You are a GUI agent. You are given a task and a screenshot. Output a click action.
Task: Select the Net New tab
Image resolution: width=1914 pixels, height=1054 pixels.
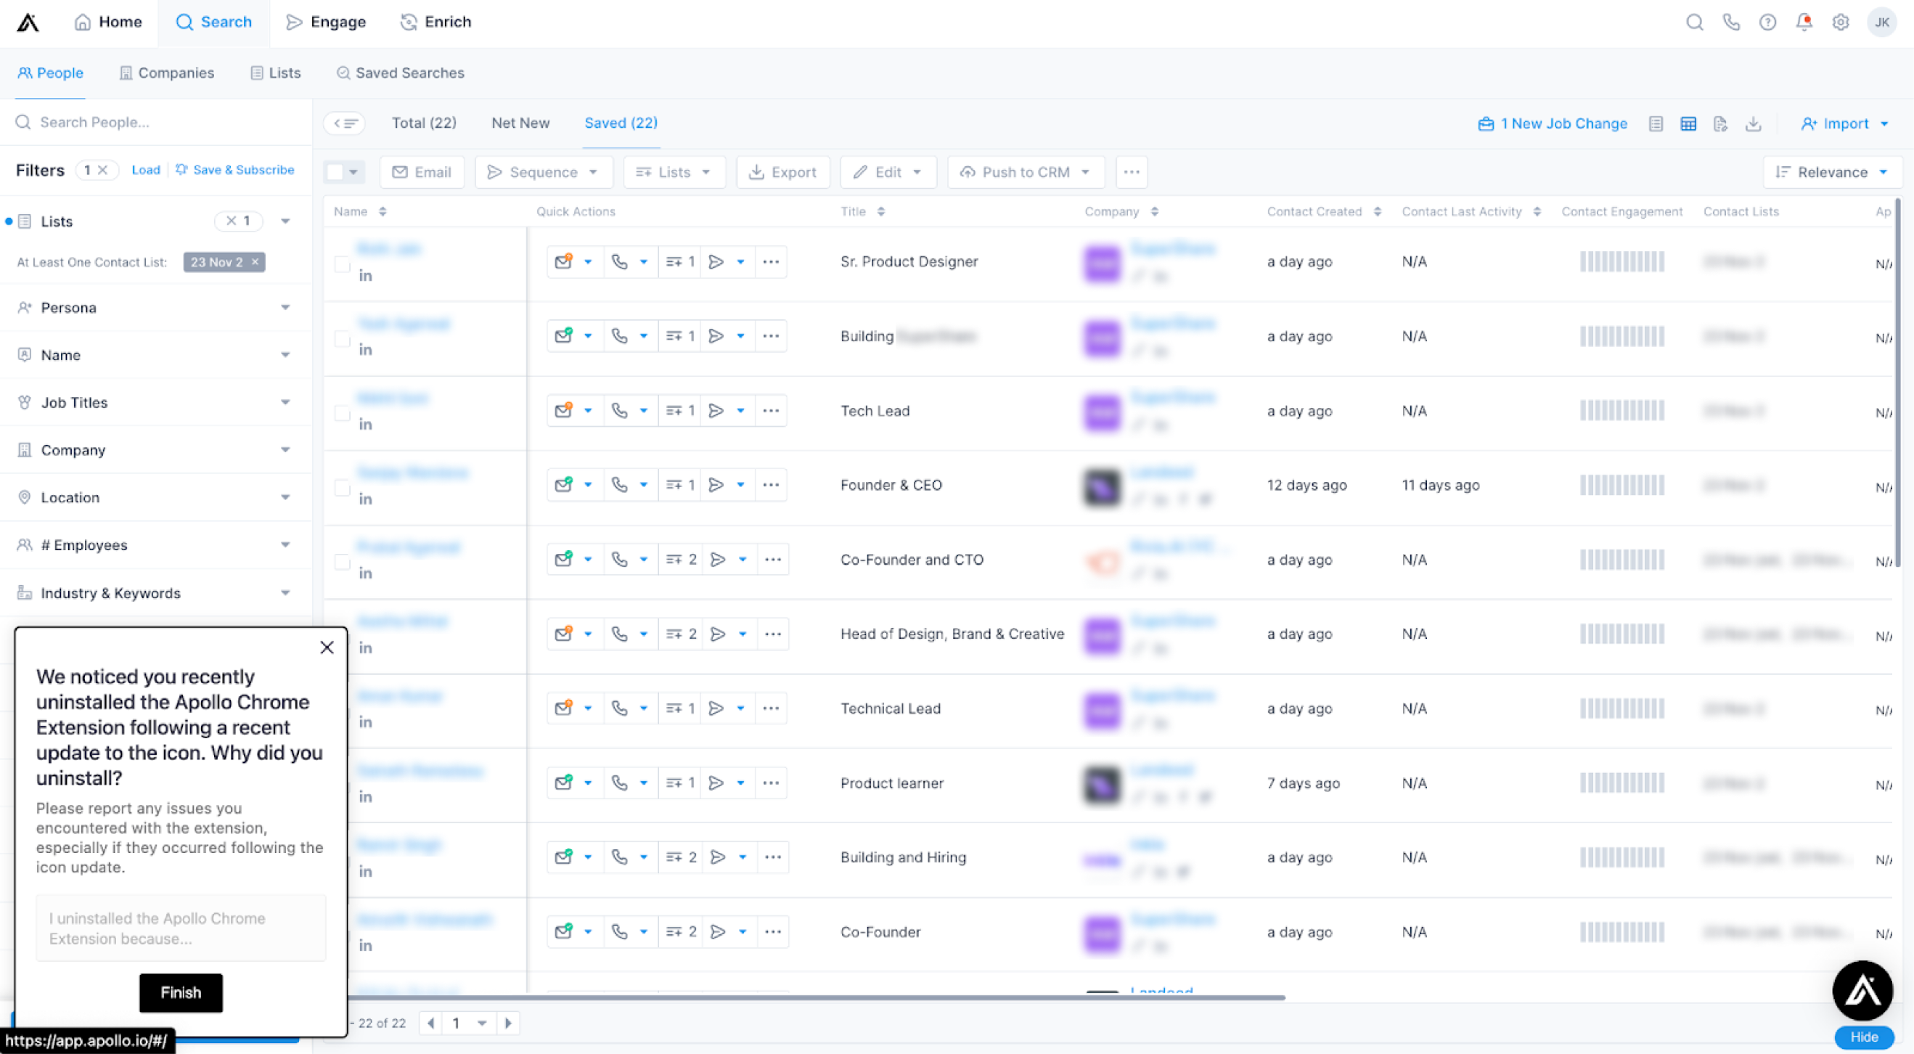tap(520, 123)
